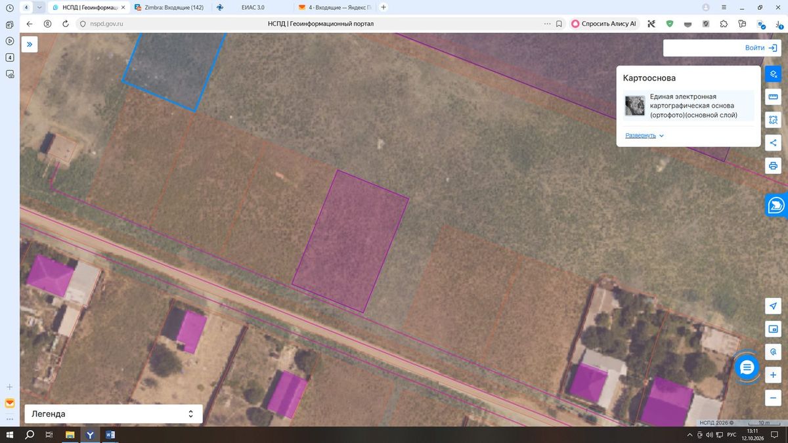788x443 pixels.
Task: Activate the area search selection tool
Action: coord(774,120)
